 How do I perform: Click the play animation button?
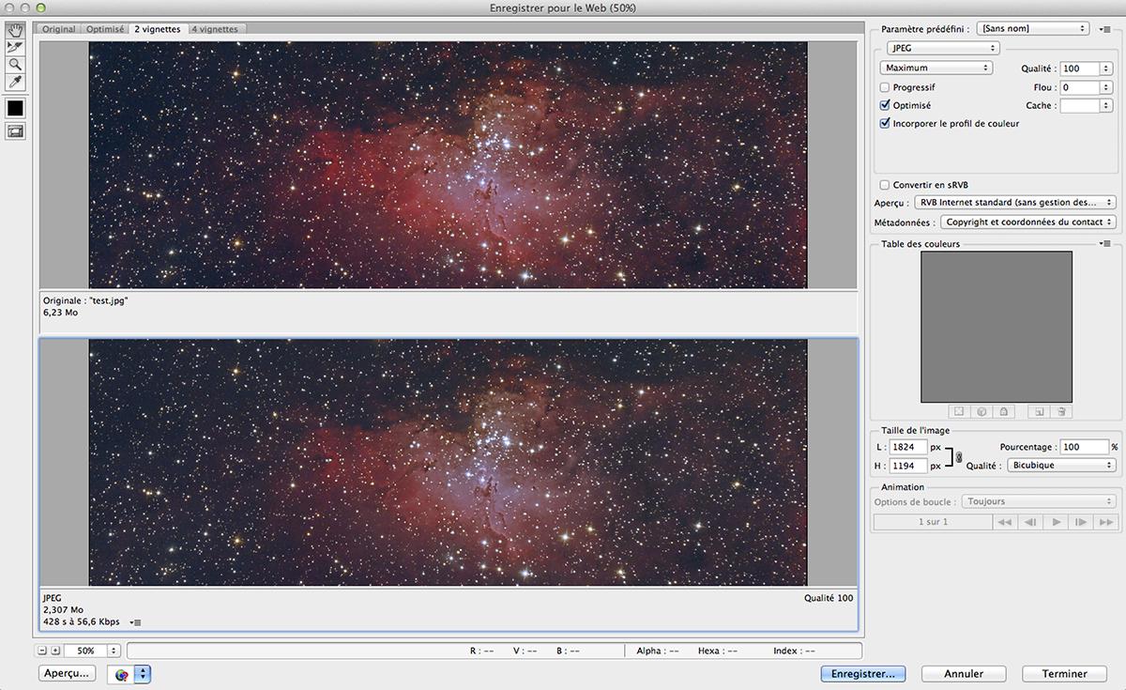point(1056,522)
